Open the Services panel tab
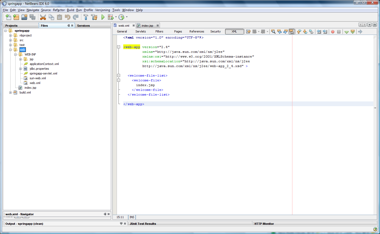 [x=83, y=26]
